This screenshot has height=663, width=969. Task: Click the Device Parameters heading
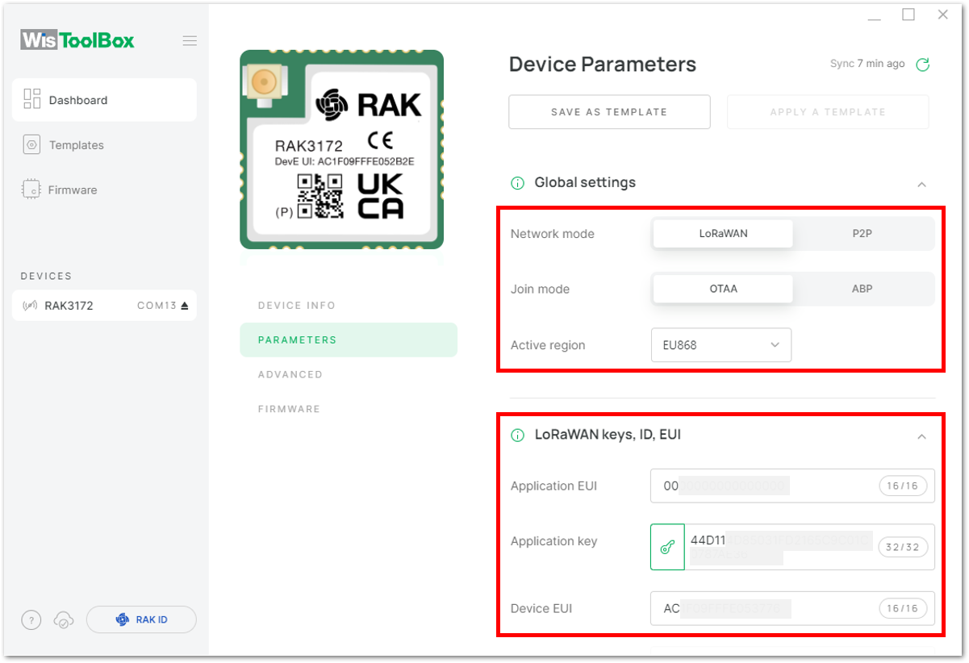(603, 65)
